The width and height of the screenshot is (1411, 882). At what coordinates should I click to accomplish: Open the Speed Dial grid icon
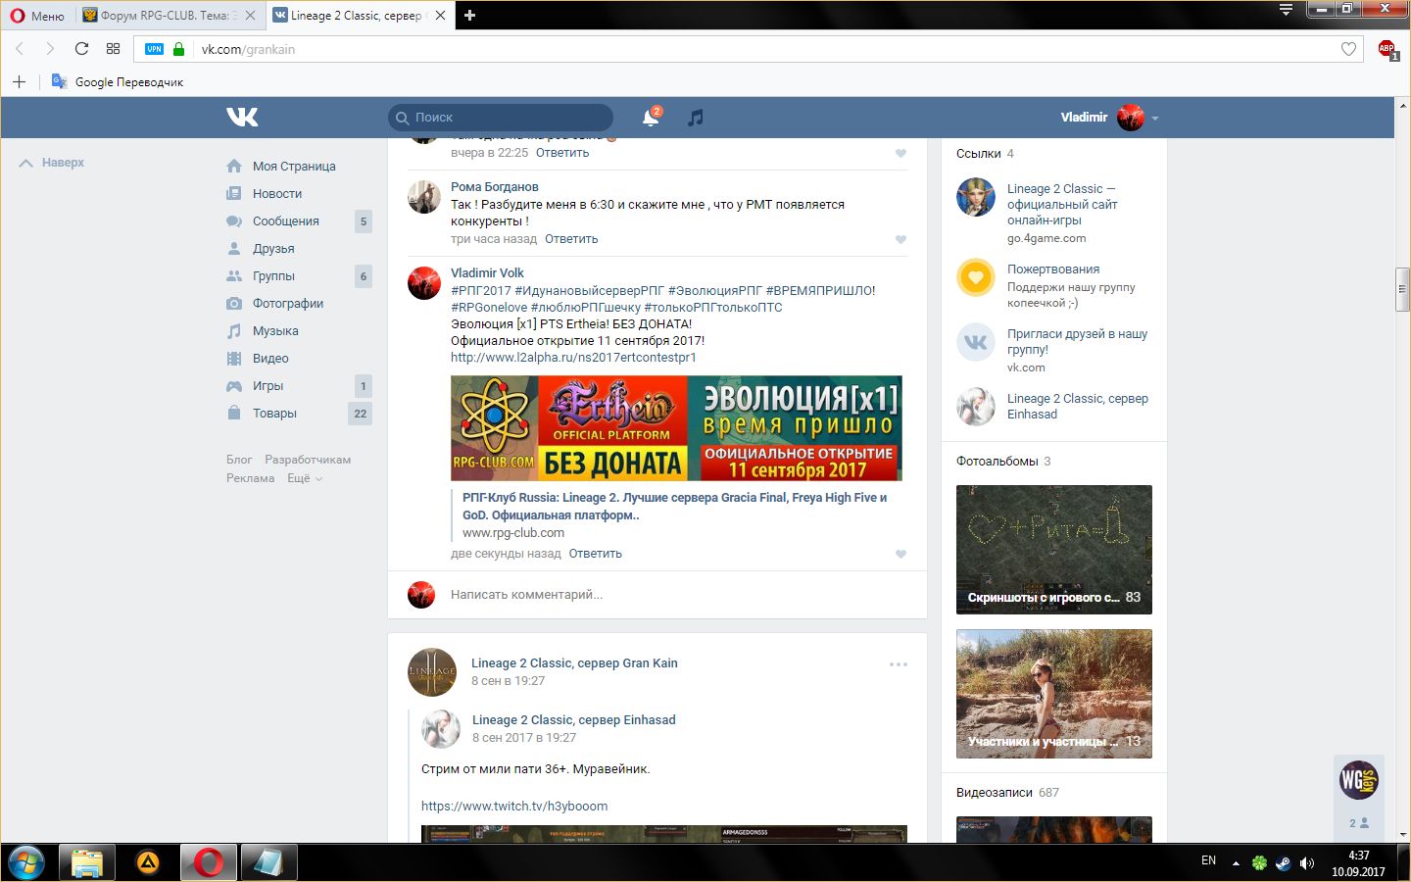click(x=113, y=49)
